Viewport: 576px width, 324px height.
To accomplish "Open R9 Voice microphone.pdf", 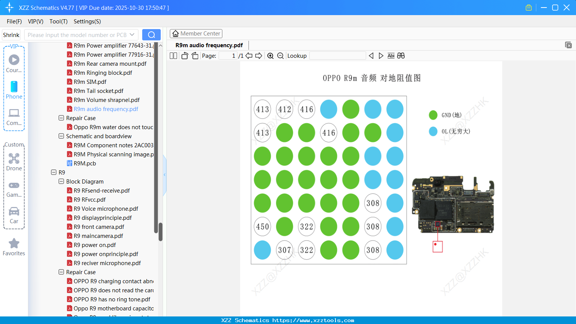I will [106, 208].
